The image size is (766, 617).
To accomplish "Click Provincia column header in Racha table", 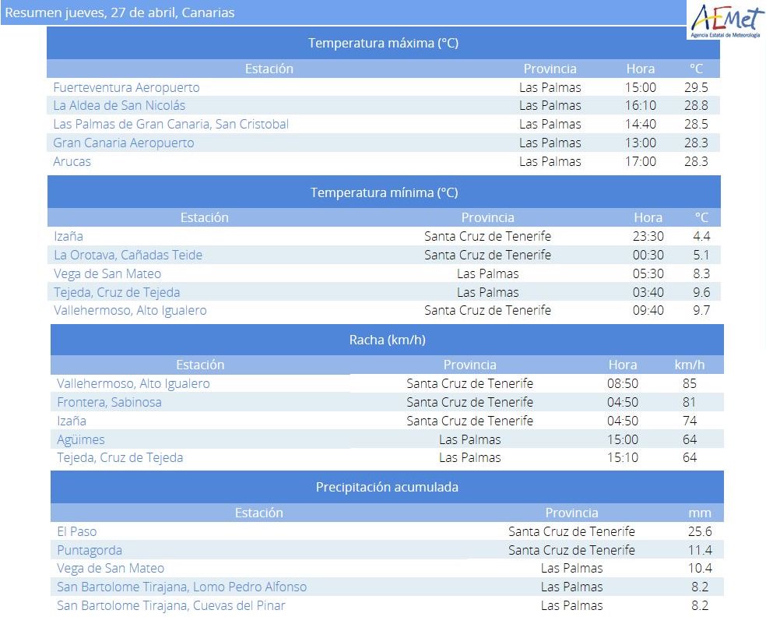I will [x=470, y=365].
